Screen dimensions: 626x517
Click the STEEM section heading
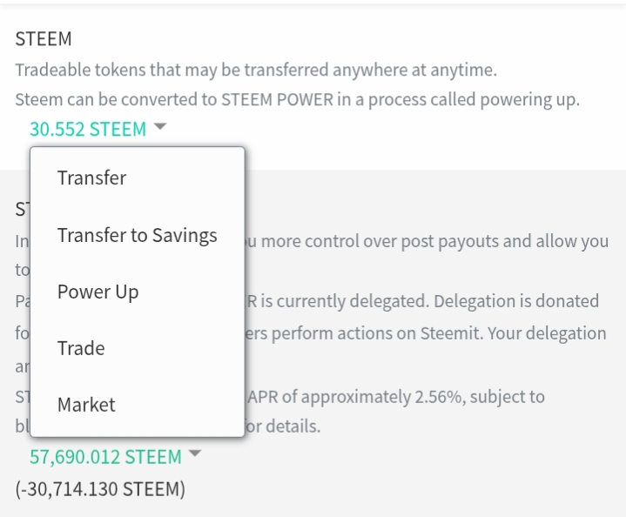click(x=44, y=39)
